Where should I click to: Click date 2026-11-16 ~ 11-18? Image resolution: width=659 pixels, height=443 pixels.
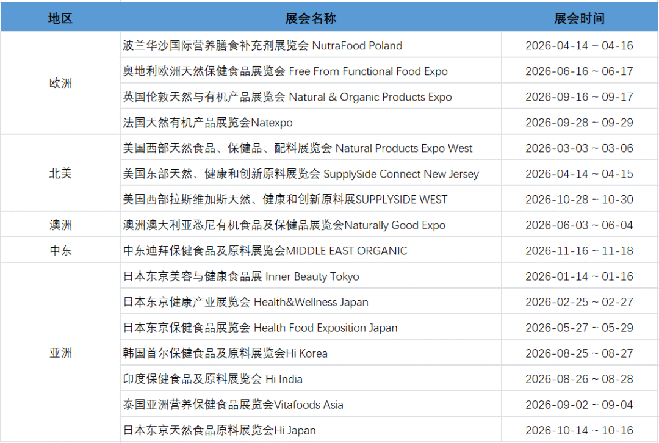point(579,251)
